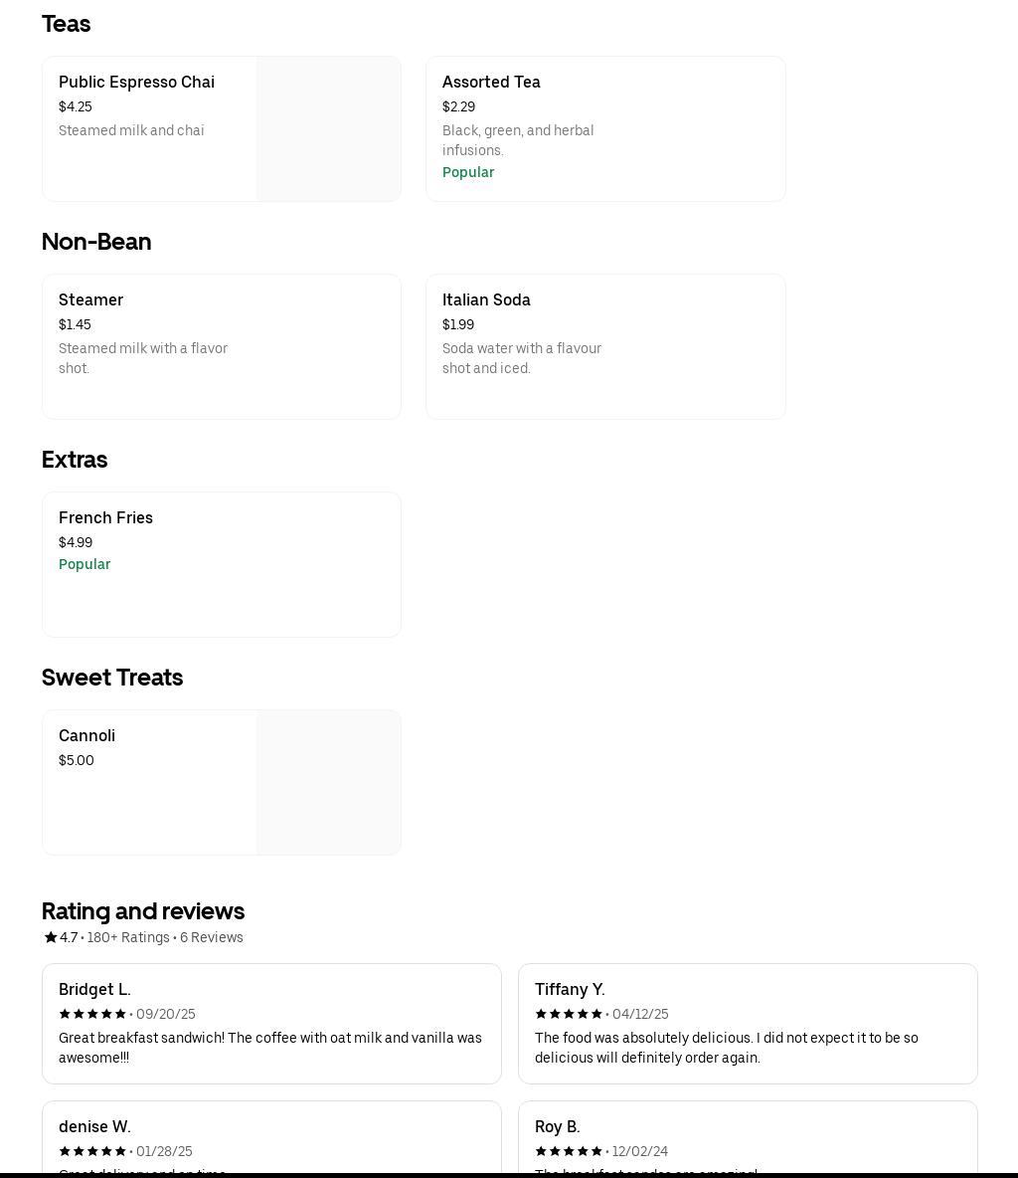Viewport: 1018px width, 1178px height.
Task: Open the Italian Soda item card
Action: (605, 346)
